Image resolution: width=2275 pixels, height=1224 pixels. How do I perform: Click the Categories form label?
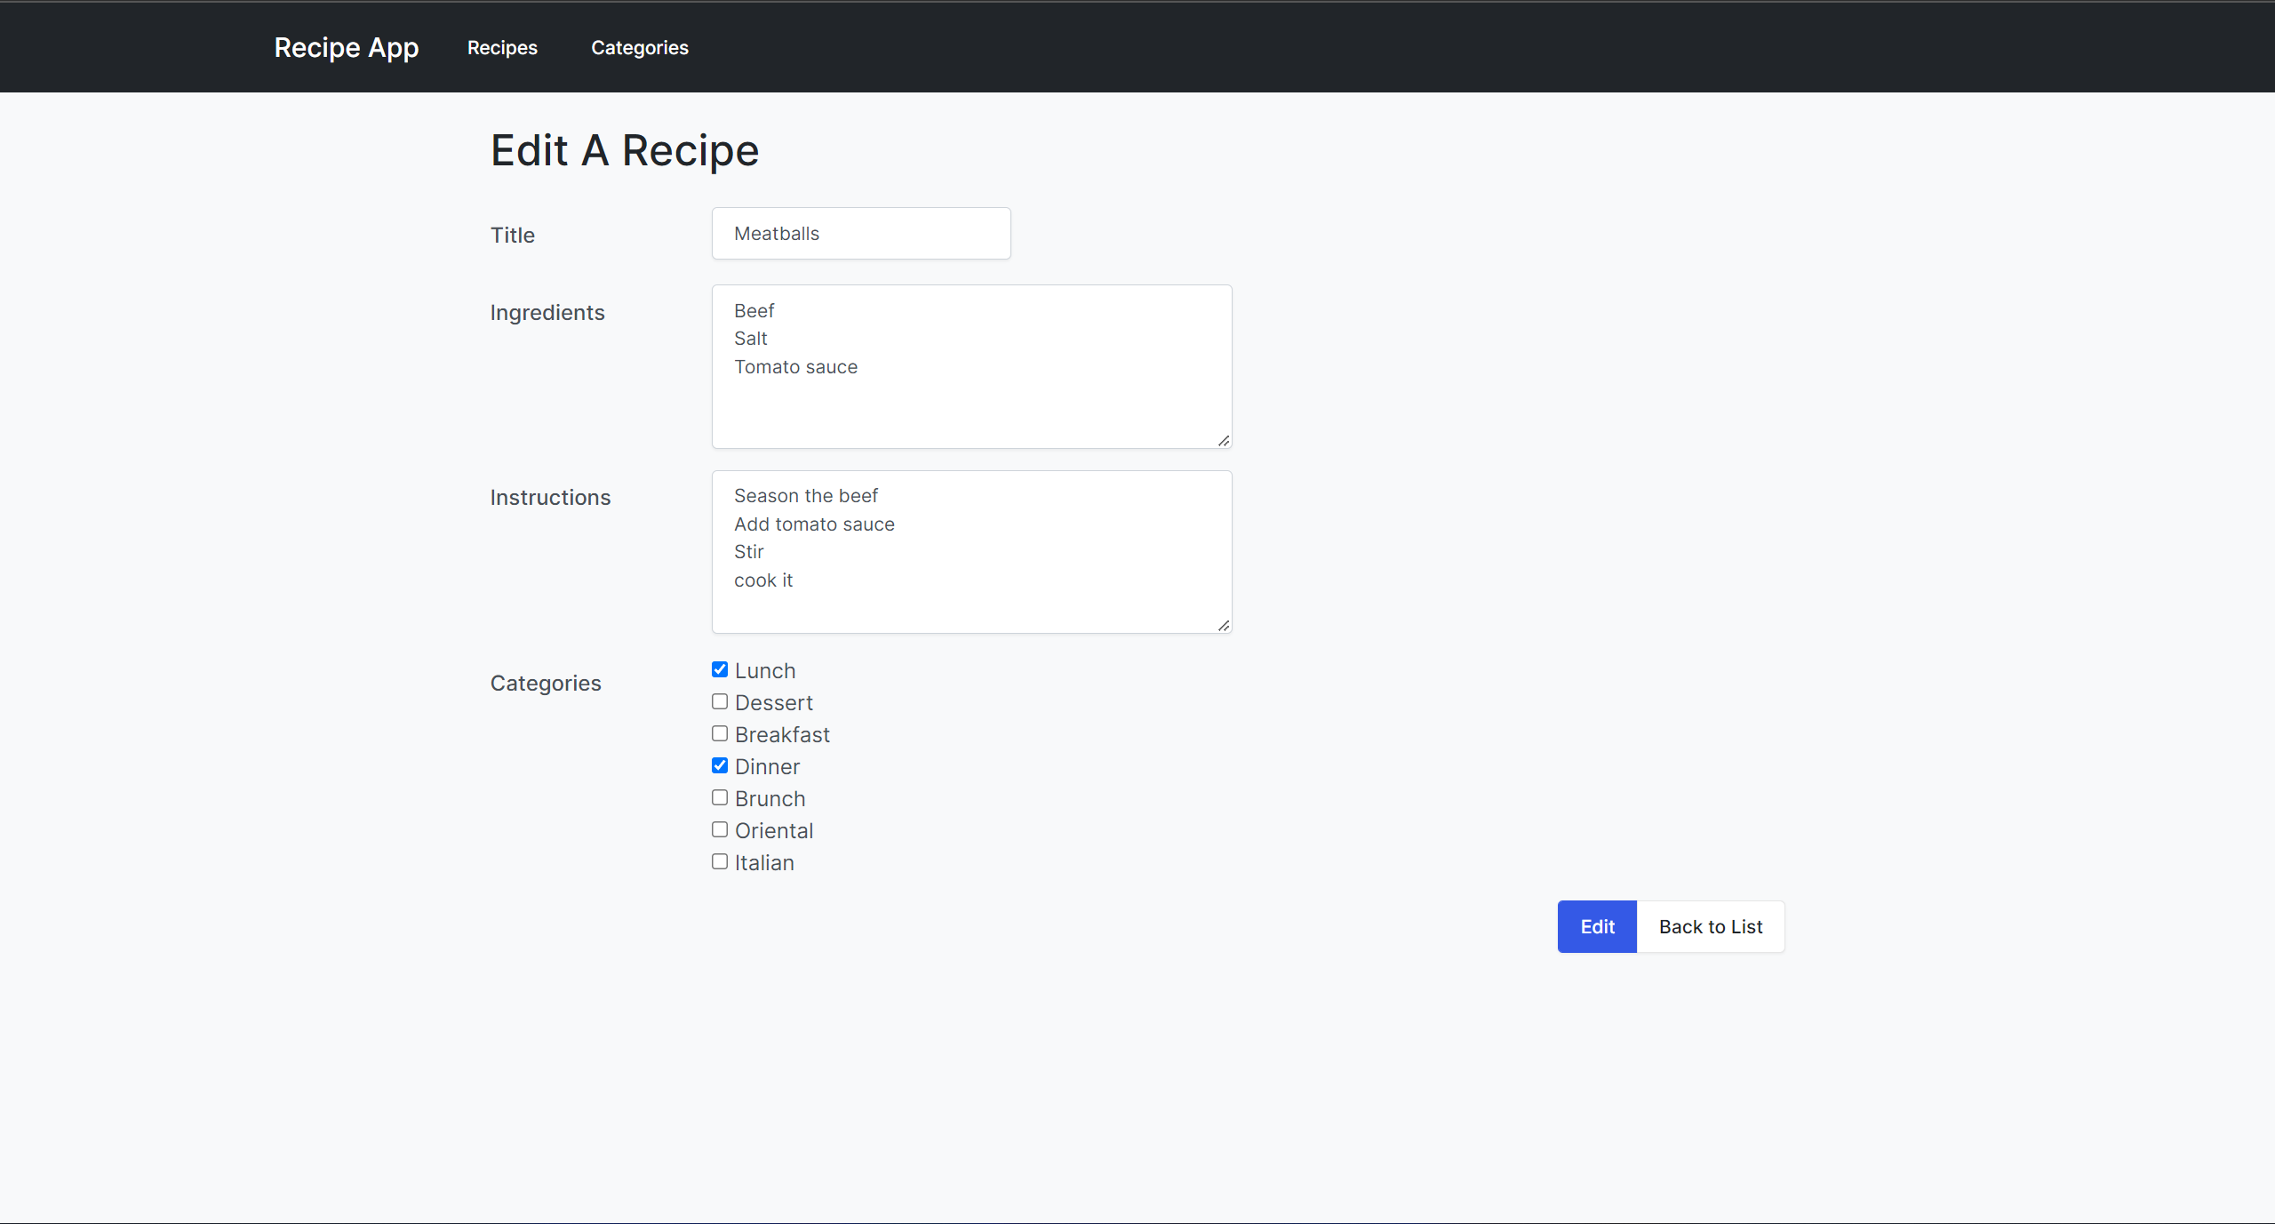point(546,684)
